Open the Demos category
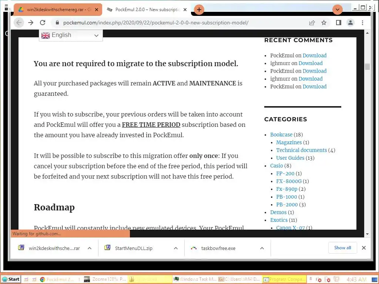This screenshot has width=379, height=284. point(278,212)
